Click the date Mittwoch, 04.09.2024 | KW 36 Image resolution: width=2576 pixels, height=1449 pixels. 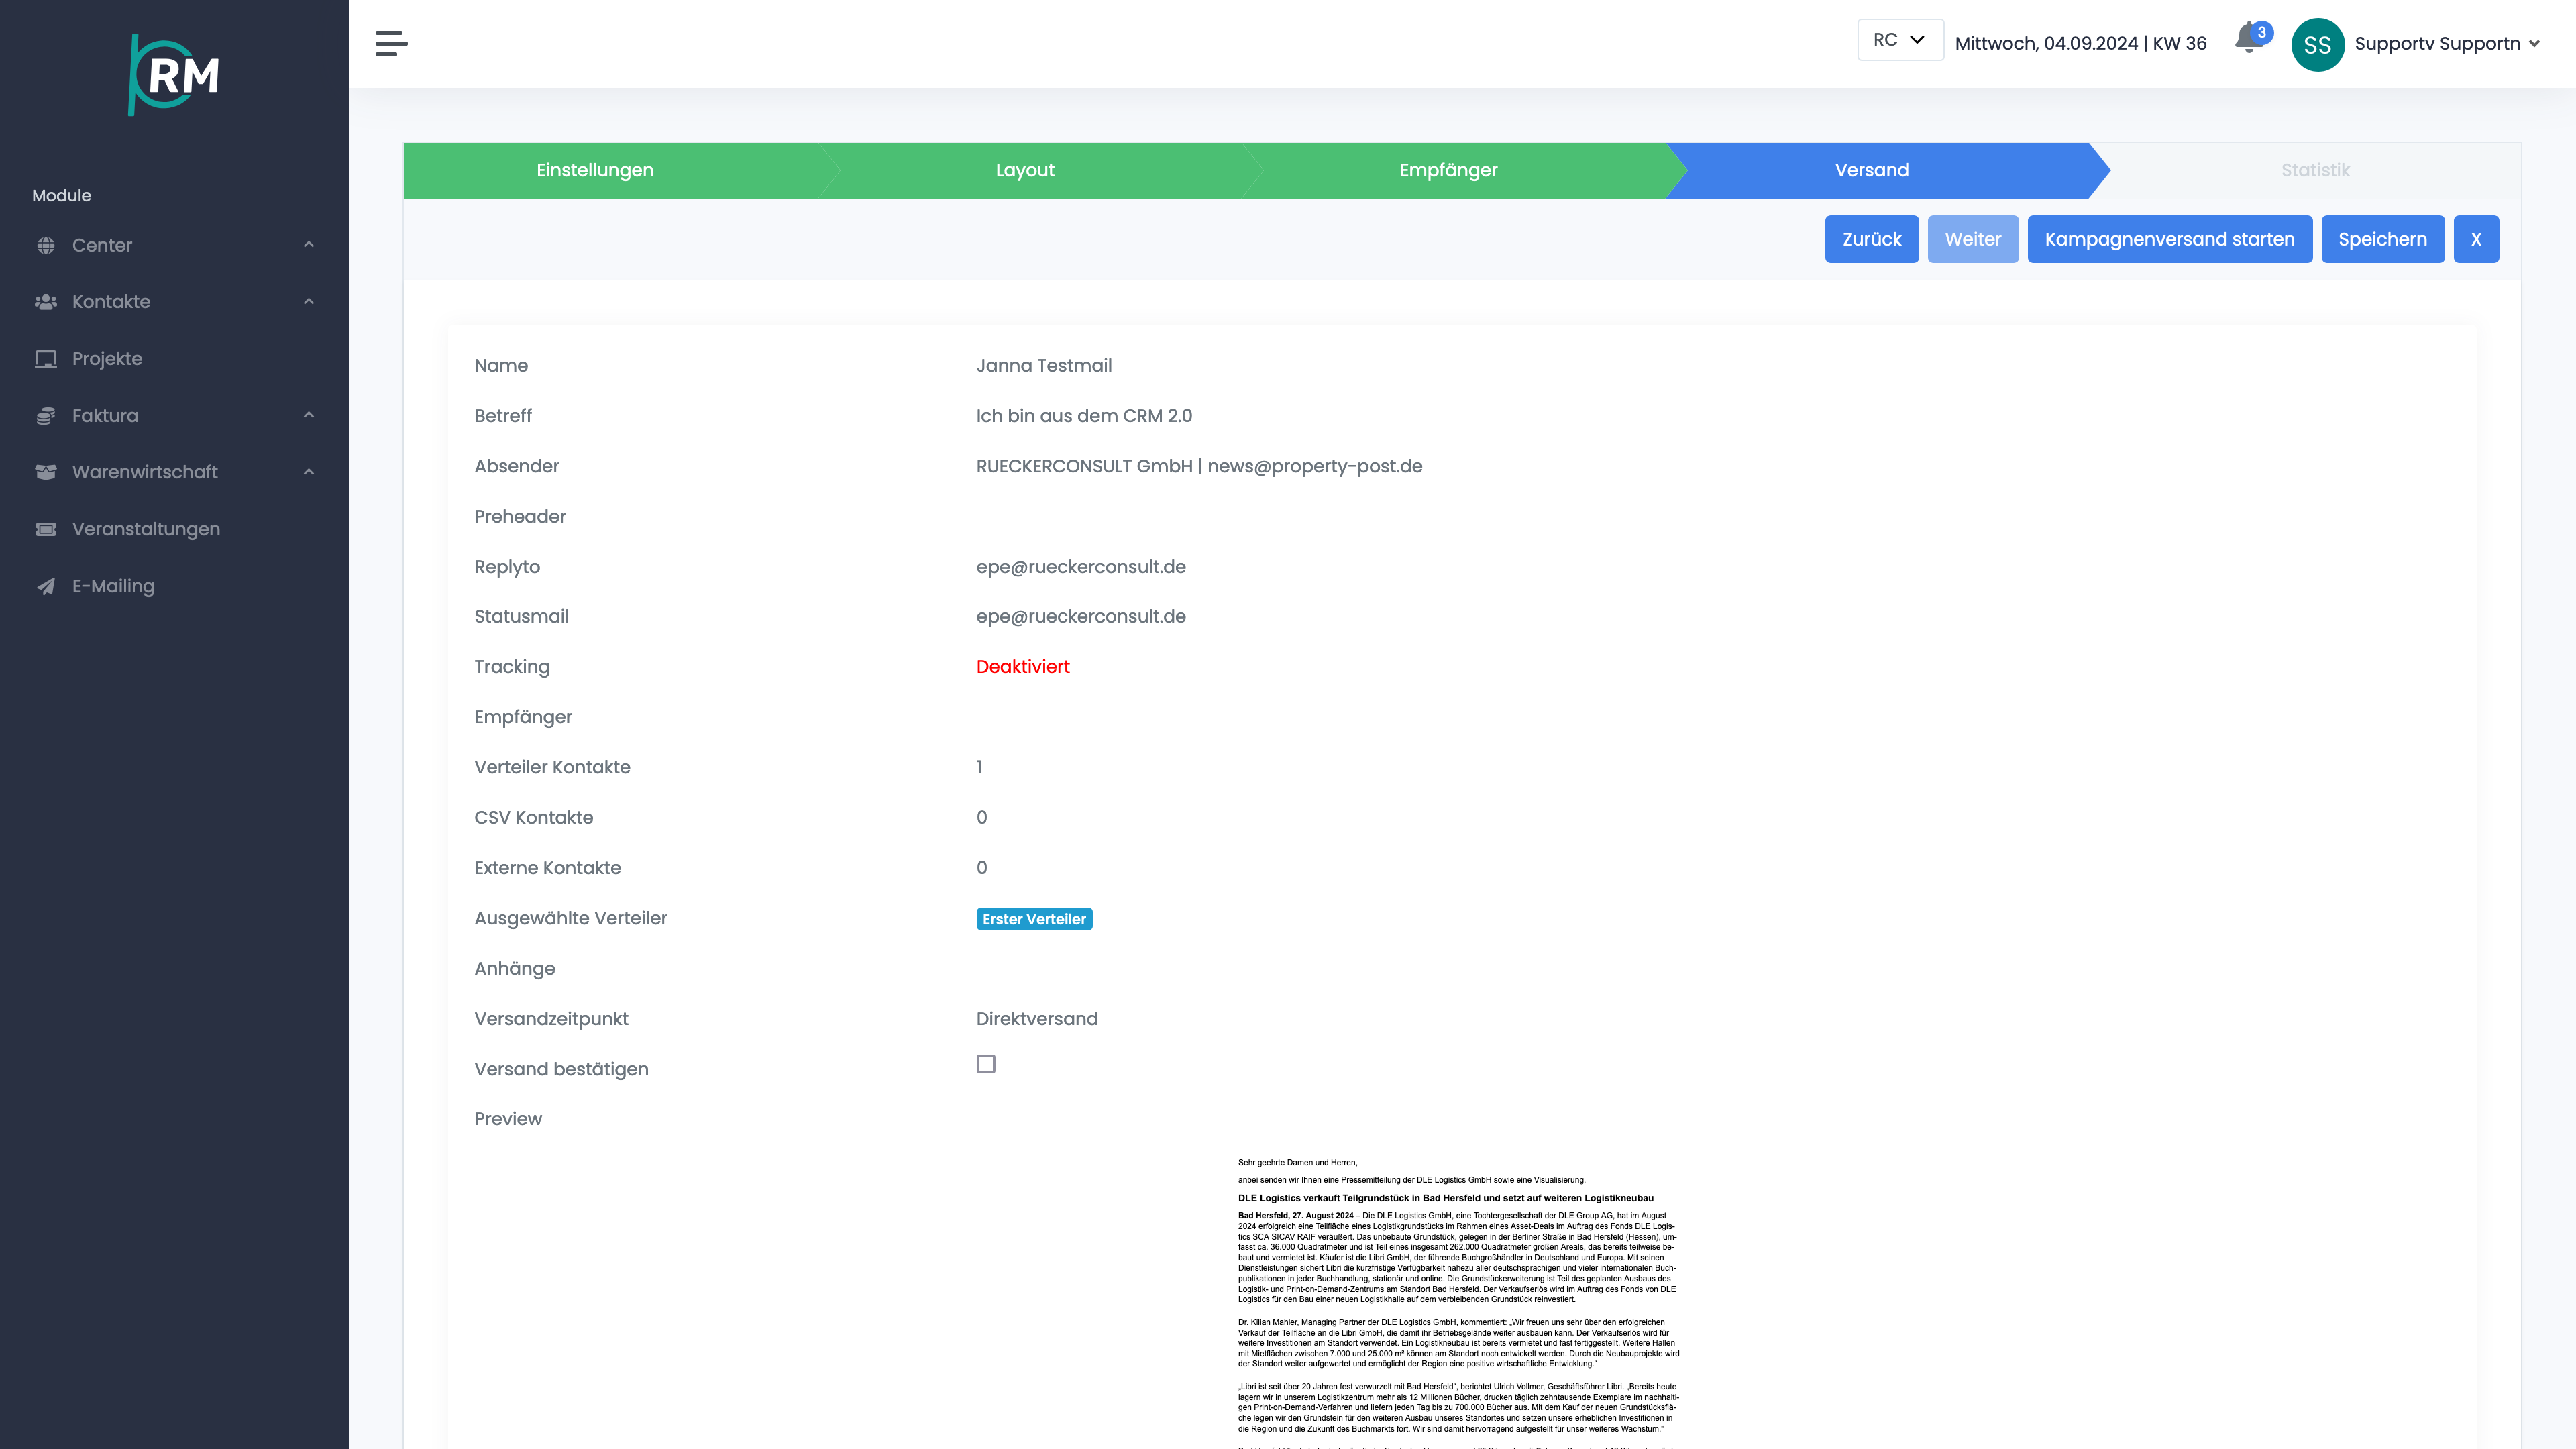[2081, 44]
